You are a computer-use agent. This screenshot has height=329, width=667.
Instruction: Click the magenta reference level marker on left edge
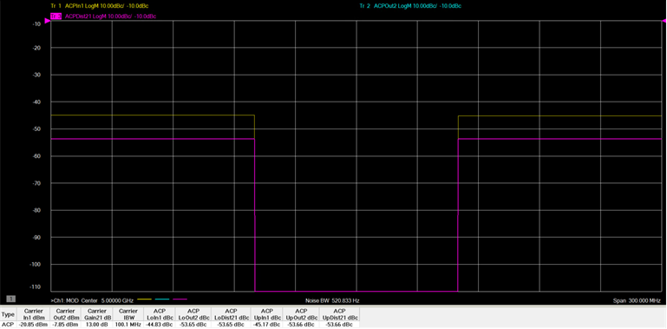(47, 21)
